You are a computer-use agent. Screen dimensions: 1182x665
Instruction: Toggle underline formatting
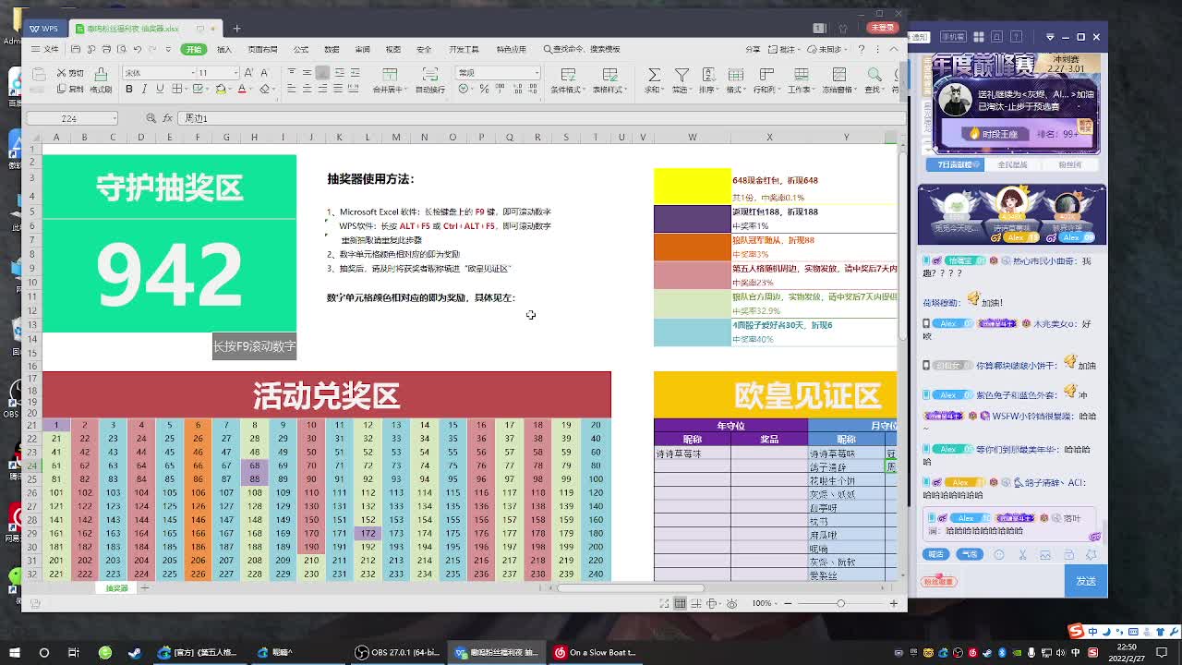pyautogui.click(x=158, y=90)
